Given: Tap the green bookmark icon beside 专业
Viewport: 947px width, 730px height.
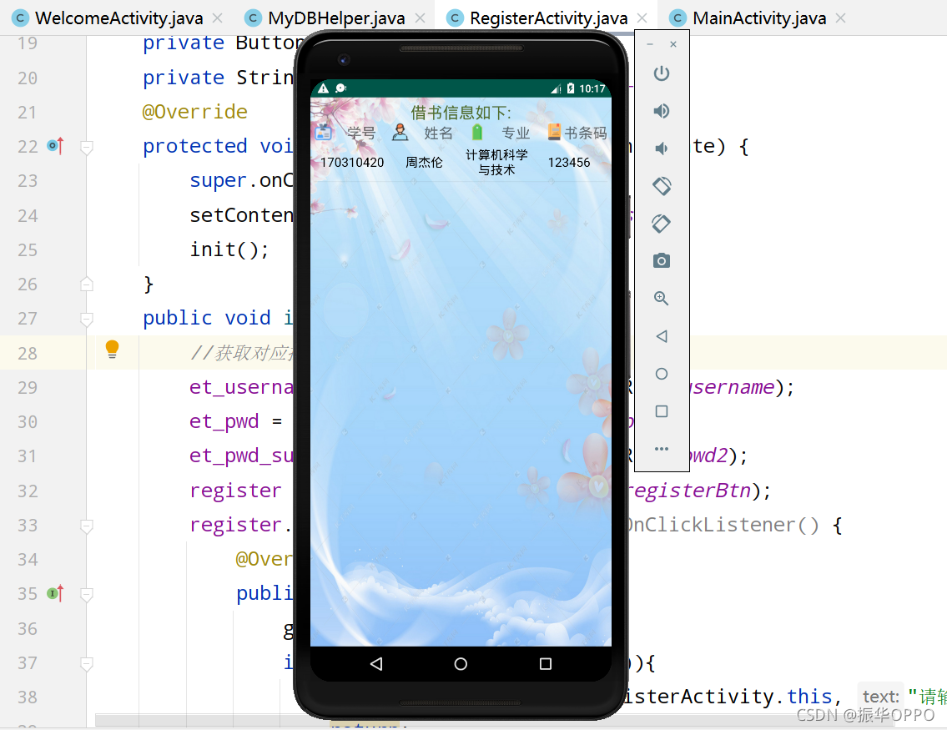Looking at the screenshot, I should 477,132.
